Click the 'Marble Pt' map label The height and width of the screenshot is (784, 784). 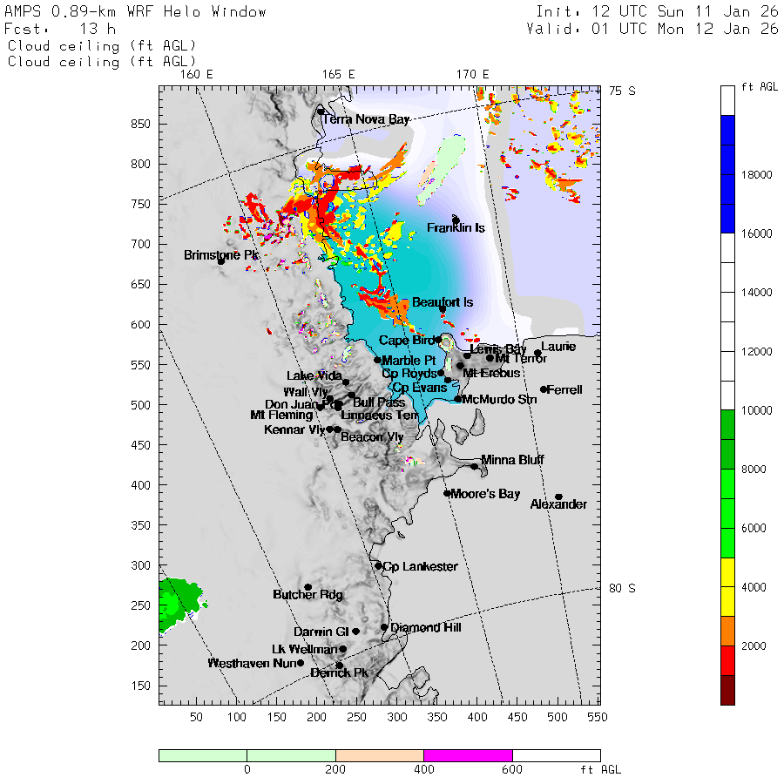click(x=409, y=361)
